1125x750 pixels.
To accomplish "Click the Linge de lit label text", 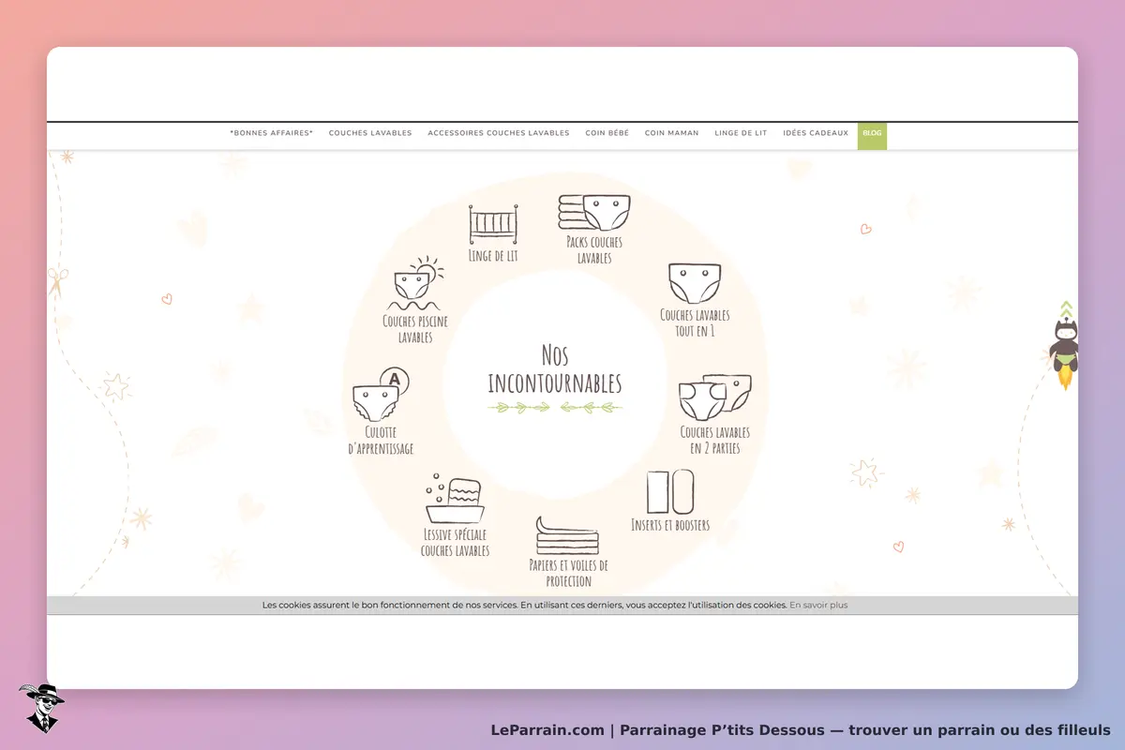I will point(493,255).
